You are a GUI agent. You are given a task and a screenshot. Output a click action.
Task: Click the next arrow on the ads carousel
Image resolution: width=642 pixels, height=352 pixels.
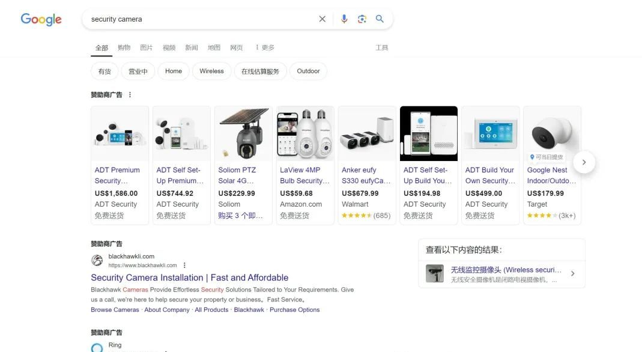(583, 162)
